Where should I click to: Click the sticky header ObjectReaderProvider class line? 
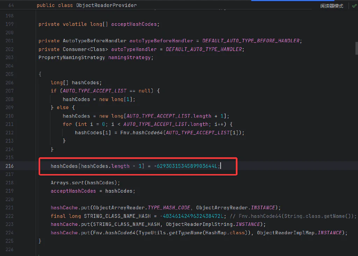[87, 5]
